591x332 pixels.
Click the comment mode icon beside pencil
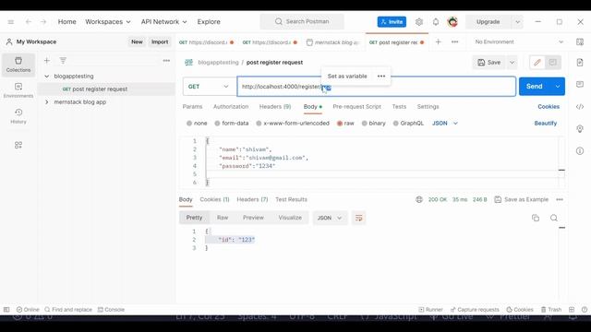pyautogui.click(x=553, y=63)
